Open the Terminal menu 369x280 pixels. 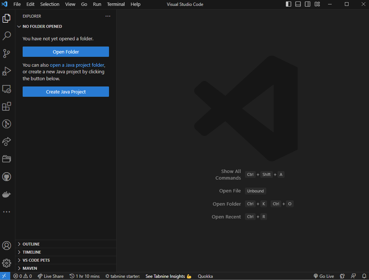(x=116, y=4)
